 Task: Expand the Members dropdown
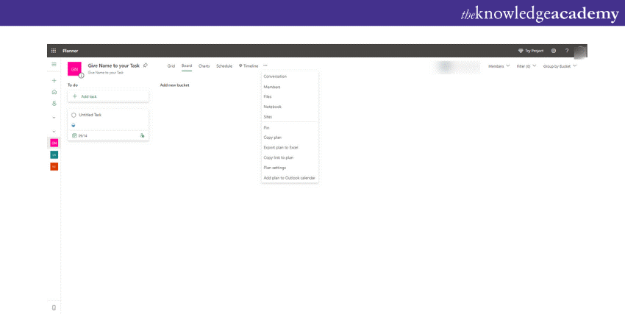[x=499, y=66]
